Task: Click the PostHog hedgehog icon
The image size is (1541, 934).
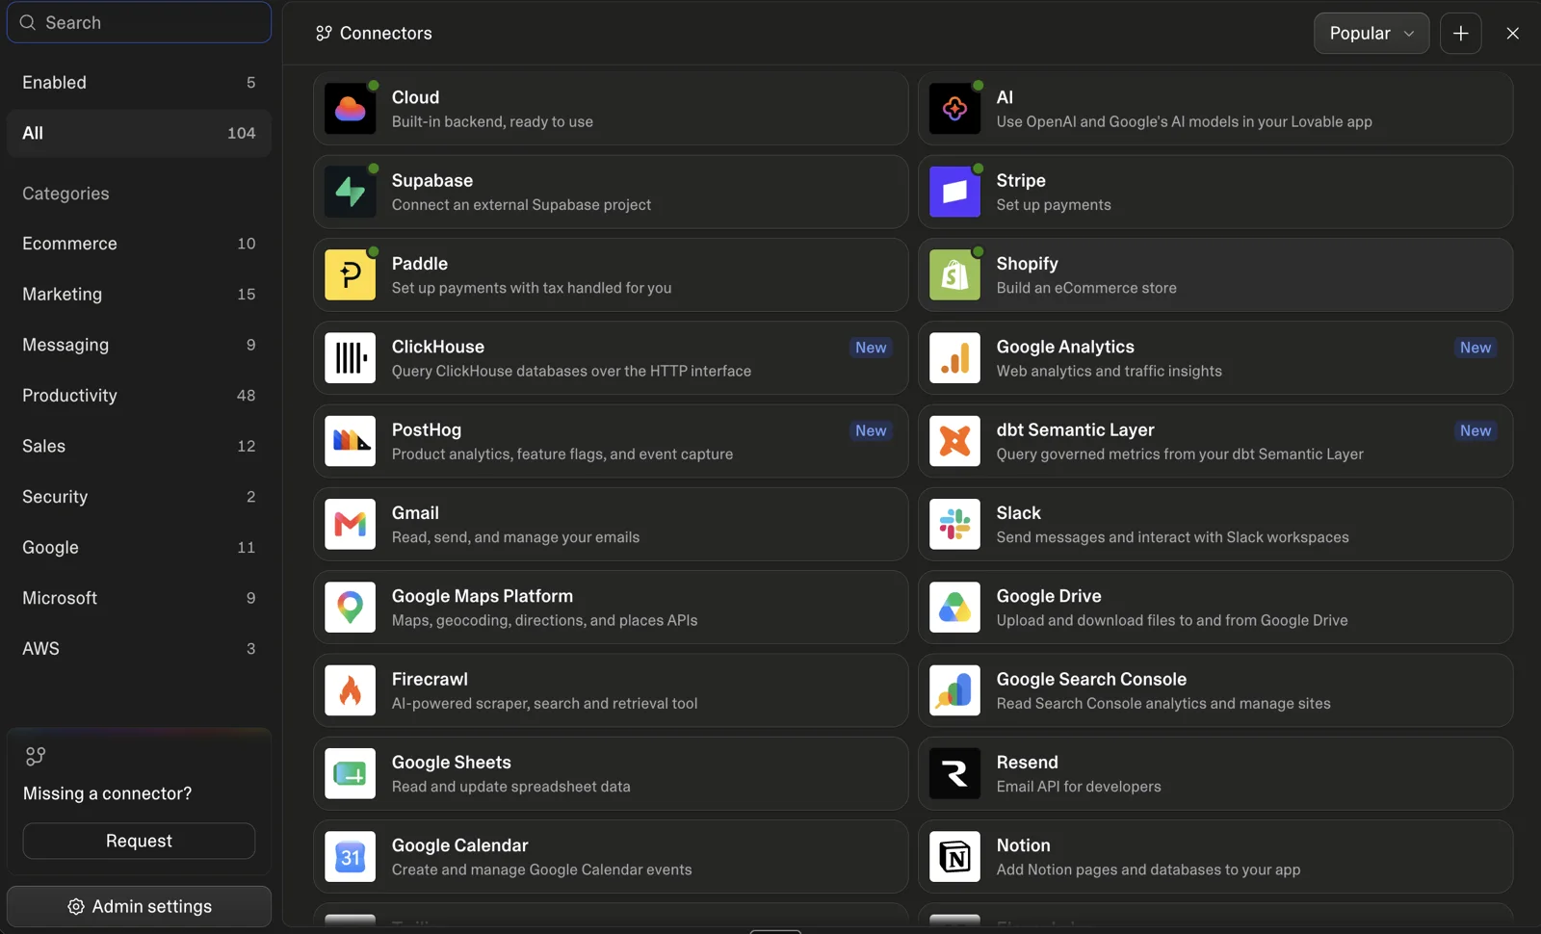Action: pos(350,441)
